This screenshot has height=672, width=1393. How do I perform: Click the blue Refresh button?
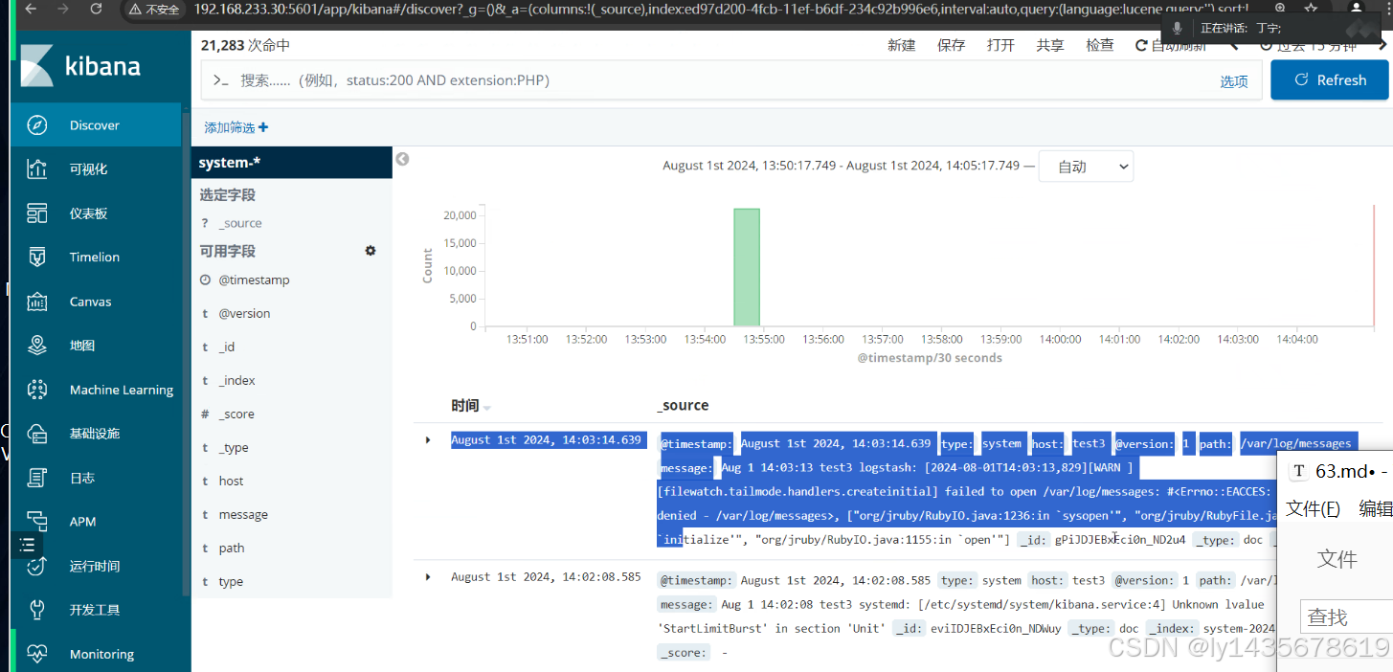pyautogui.click(x=1329, y=80)
